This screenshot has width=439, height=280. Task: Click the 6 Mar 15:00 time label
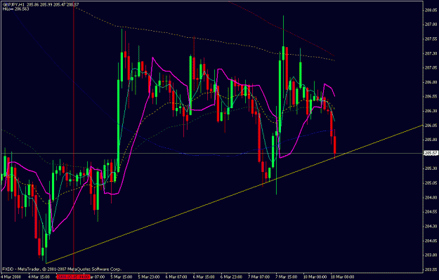[x=204, y=277]
